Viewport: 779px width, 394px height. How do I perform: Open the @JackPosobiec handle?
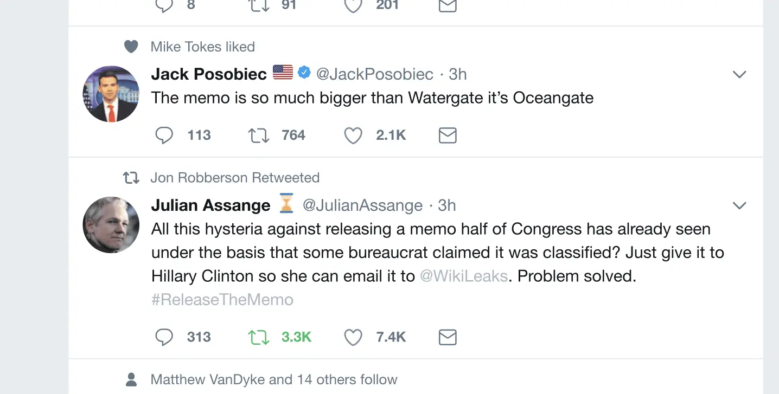click(x=374, y=74)
